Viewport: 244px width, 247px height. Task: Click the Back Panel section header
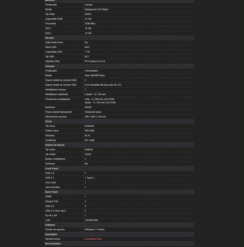click(51, 192)
